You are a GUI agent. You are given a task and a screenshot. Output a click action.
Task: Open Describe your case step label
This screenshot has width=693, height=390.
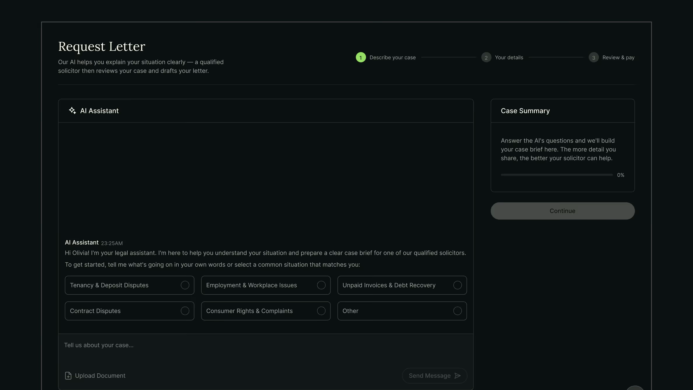click(393, 57)
